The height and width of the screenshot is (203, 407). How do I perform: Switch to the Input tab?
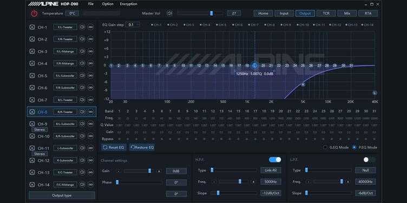[284, 13]
